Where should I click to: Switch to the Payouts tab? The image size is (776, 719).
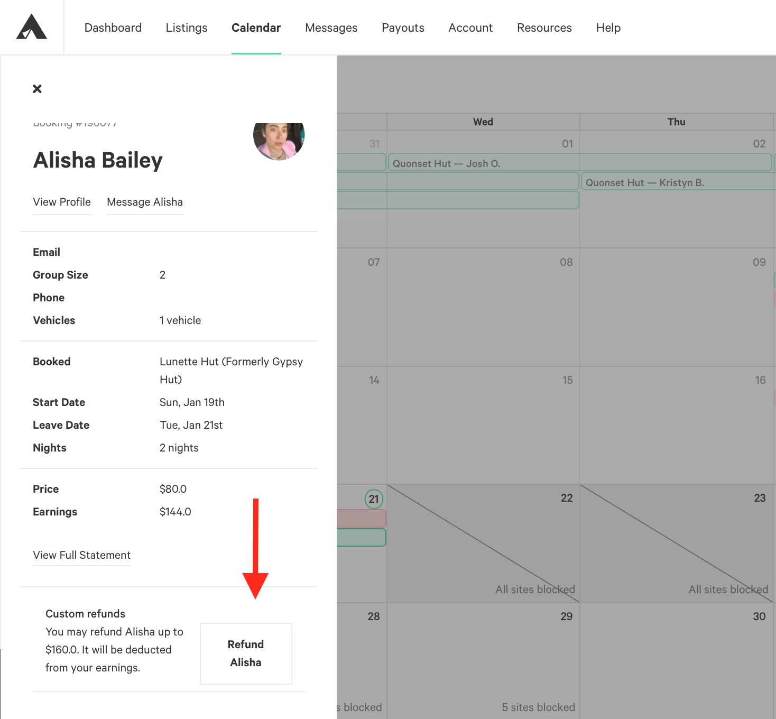403,27
